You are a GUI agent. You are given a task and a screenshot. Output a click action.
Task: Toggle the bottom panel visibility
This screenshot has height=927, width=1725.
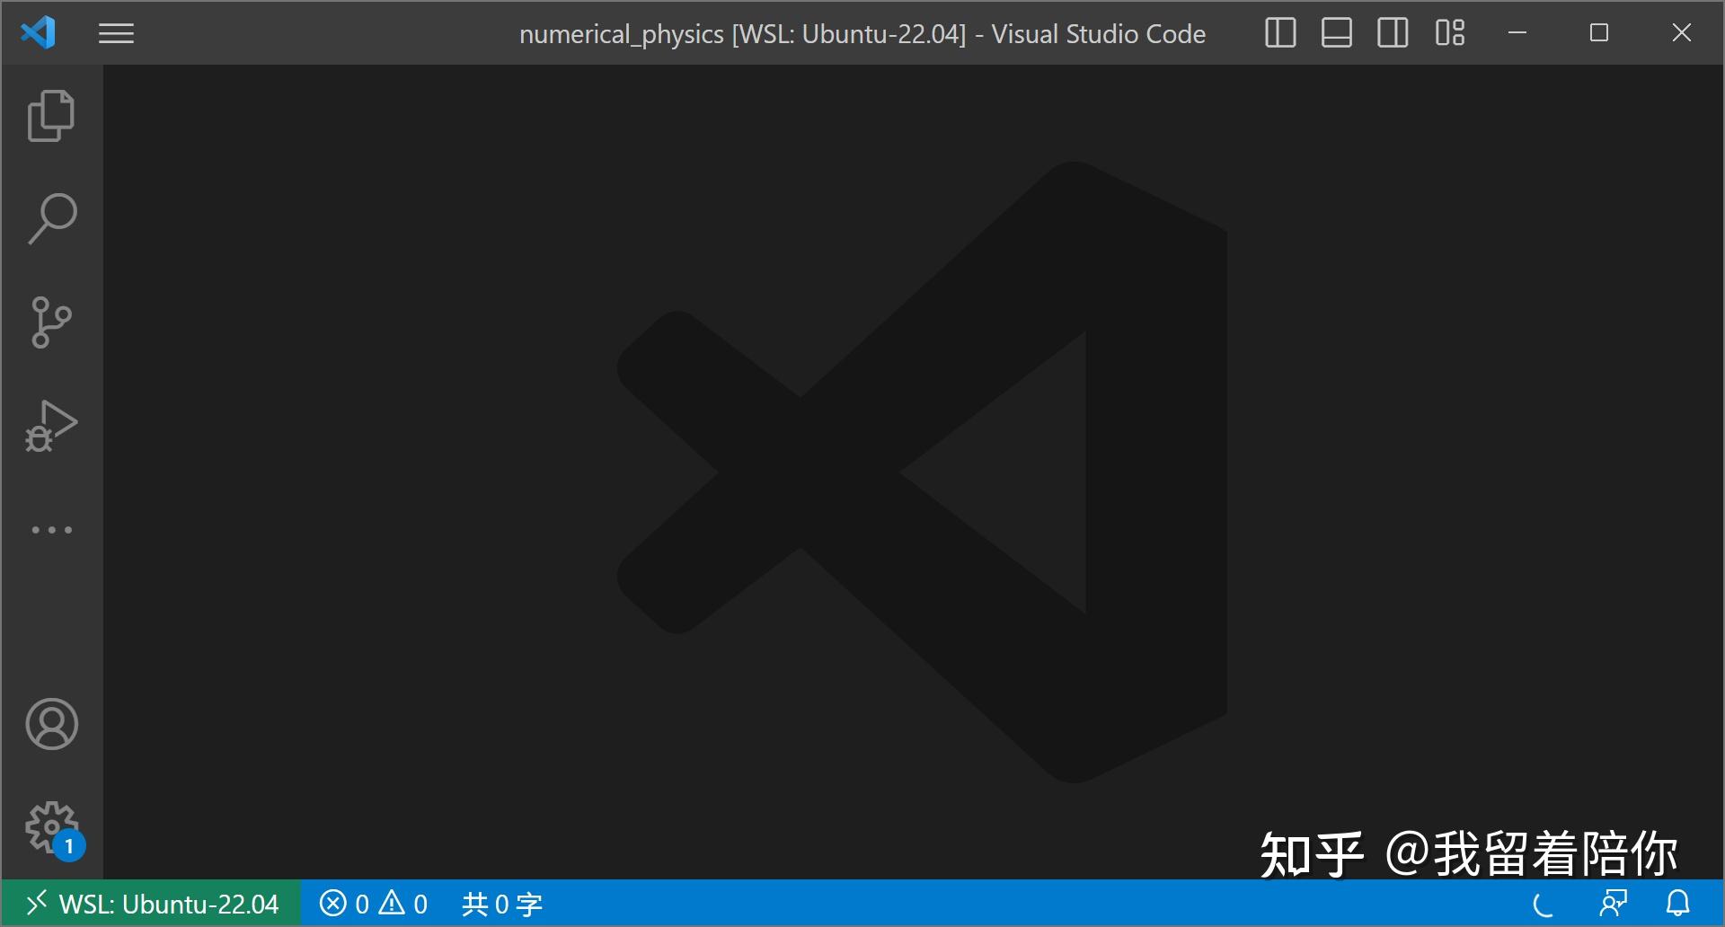(x=1336, y=33)
